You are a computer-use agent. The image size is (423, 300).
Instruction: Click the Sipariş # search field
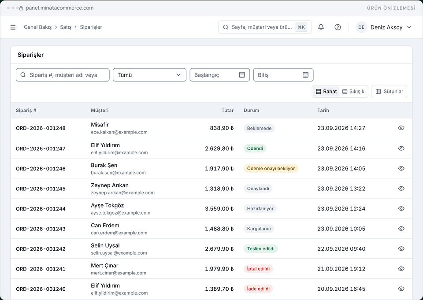(63, 75)
